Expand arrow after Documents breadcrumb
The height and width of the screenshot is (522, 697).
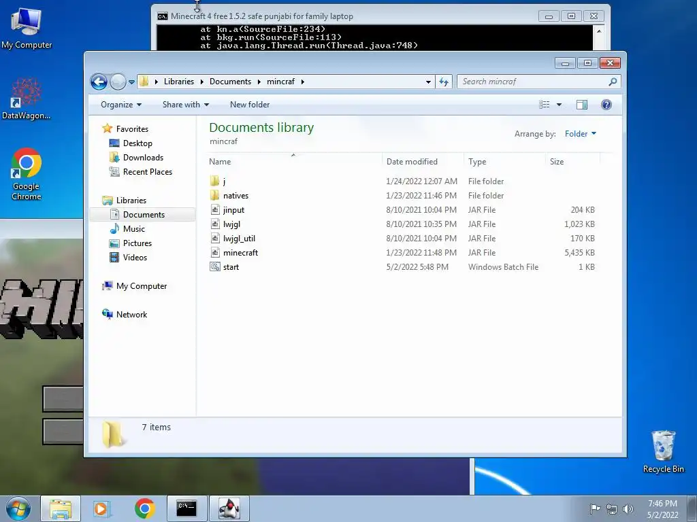(259, 82)
